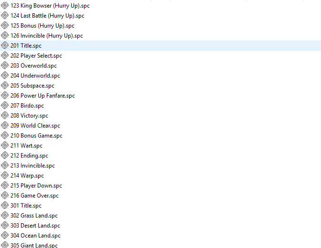This screenshot has height=248, width=321.
Task: Click the file icon beside 206 Power Up Fanfare.spc
Action: [5, 95]
